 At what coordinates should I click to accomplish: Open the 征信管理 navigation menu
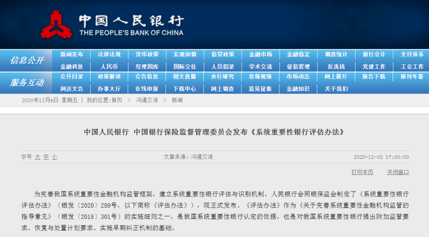click(298, 66)
